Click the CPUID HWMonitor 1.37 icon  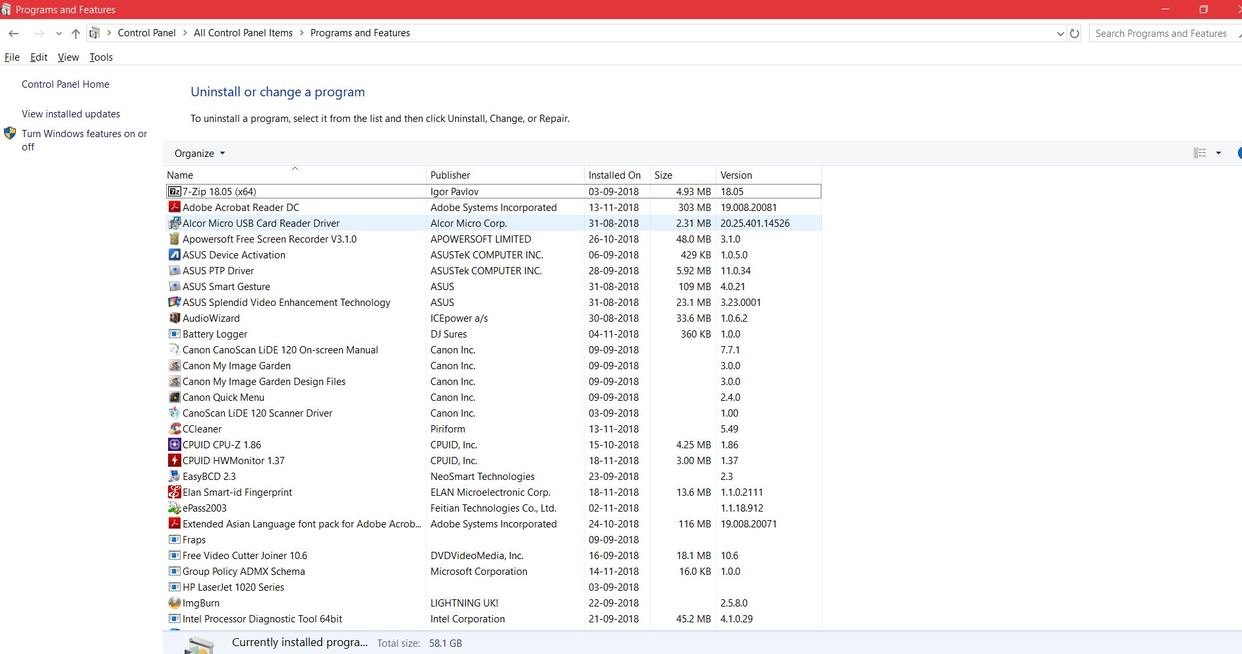pos(175,460)
